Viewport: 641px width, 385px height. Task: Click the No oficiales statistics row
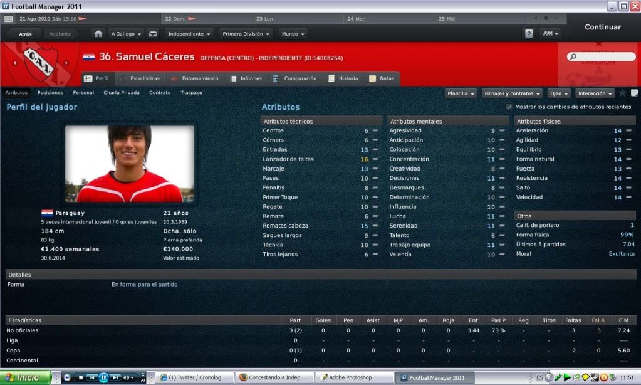321,330
